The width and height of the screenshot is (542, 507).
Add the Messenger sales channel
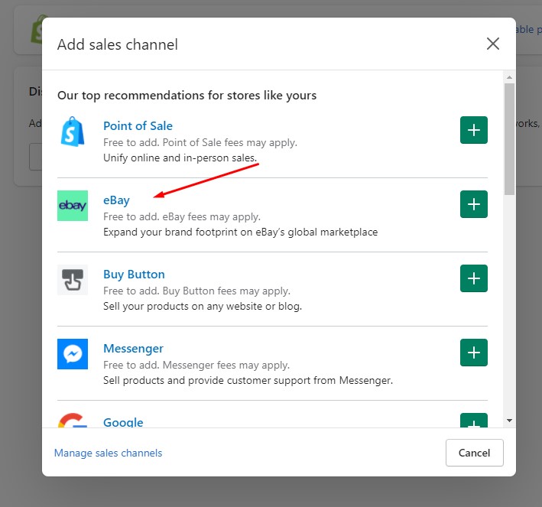click(473, 353)
